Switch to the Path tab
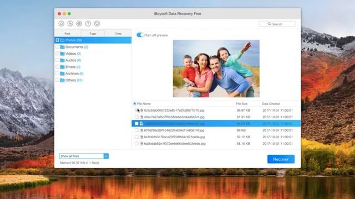This screenshot has height=199, width=355. tap(68, 33)
